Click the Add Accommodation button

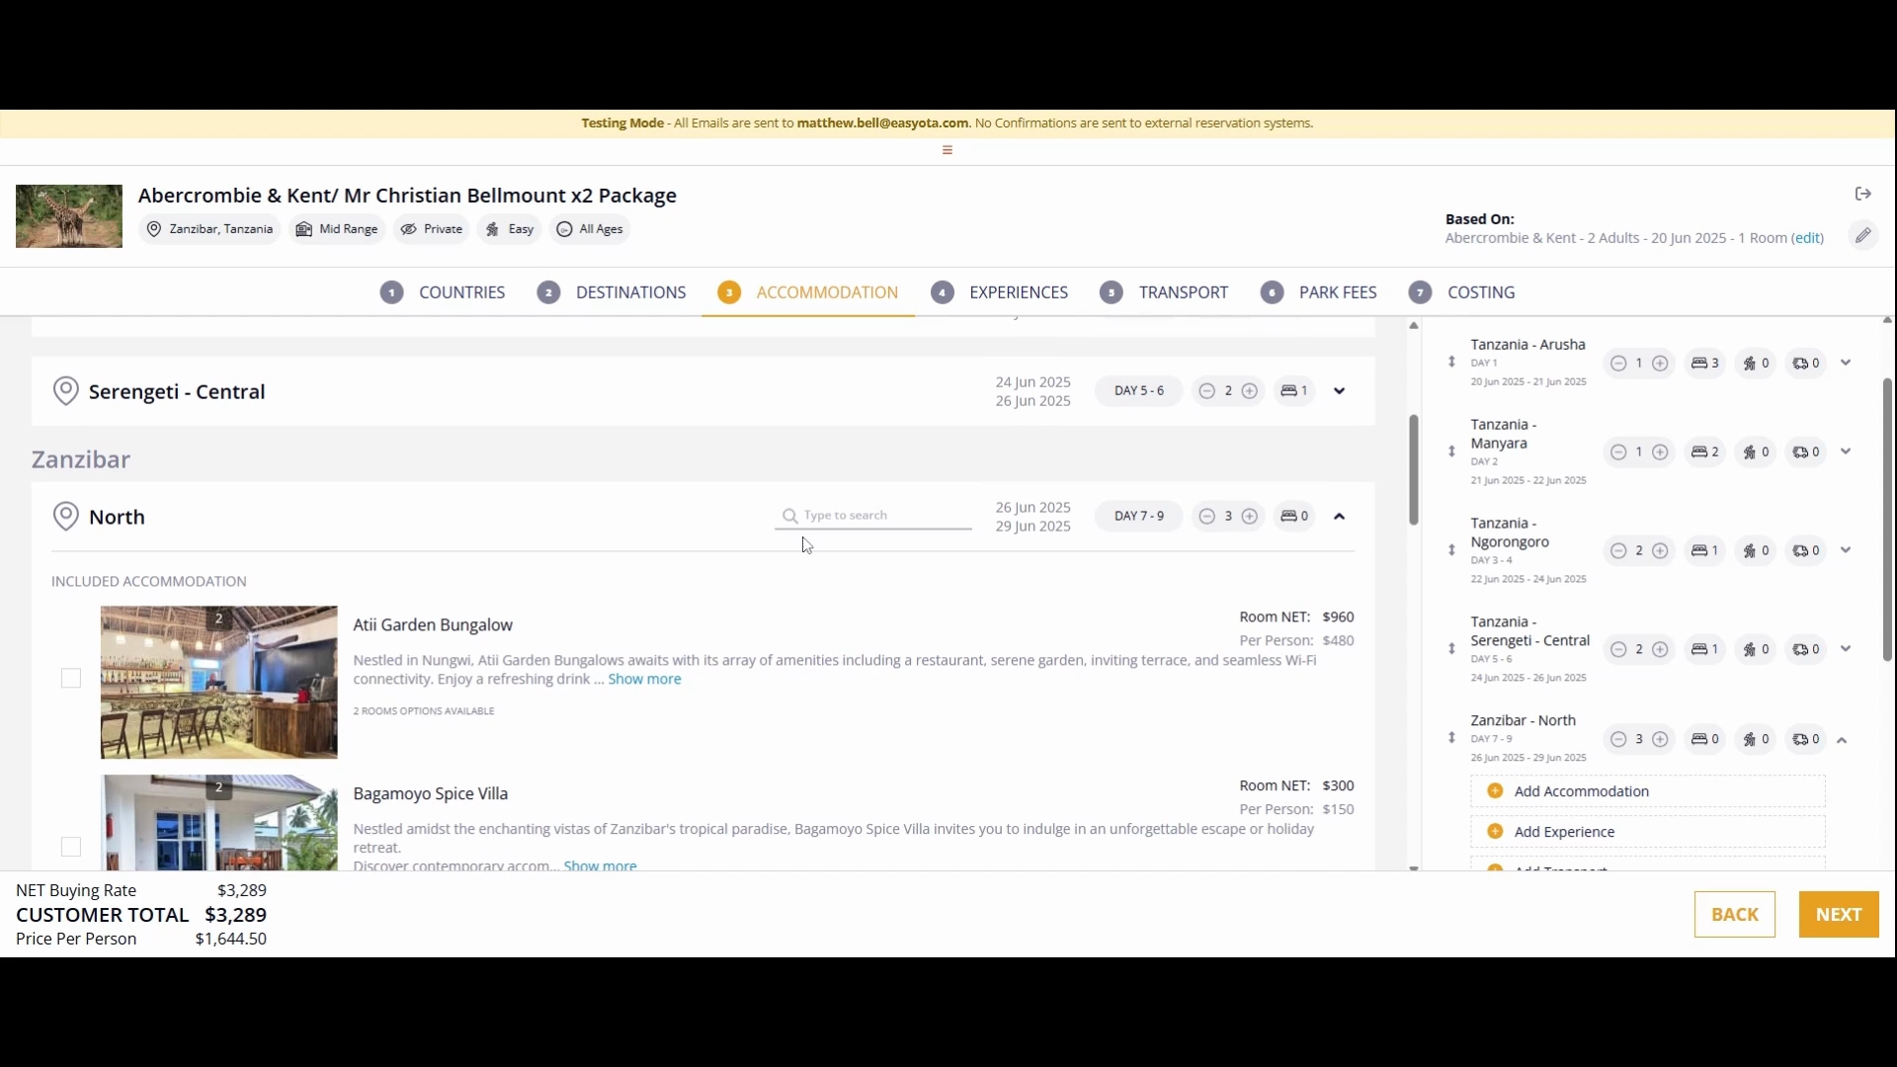pos(1648,791)
